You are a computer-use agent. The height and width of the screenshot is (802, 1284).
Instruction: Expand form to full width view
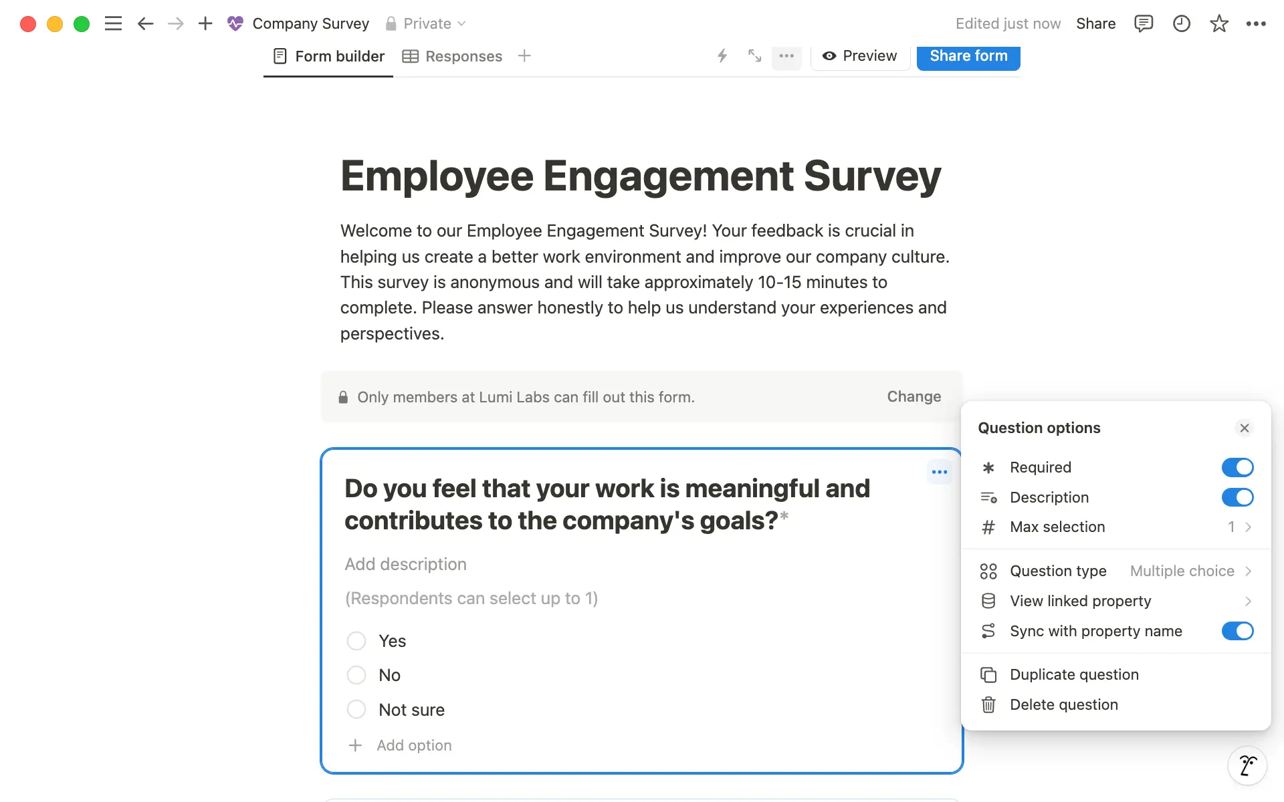(754, 56)
